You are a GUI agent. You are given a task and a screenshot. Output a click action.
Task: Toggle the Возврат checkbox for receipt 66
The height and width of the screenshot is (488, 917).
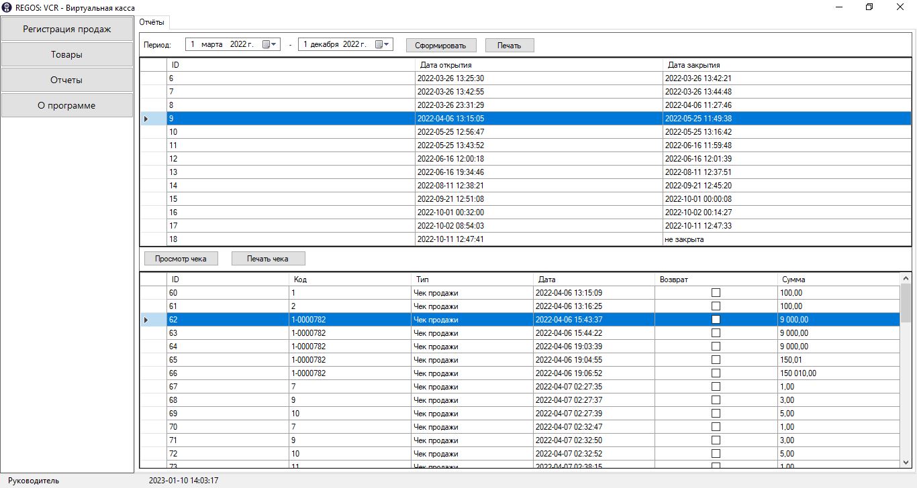pos(716,373)
